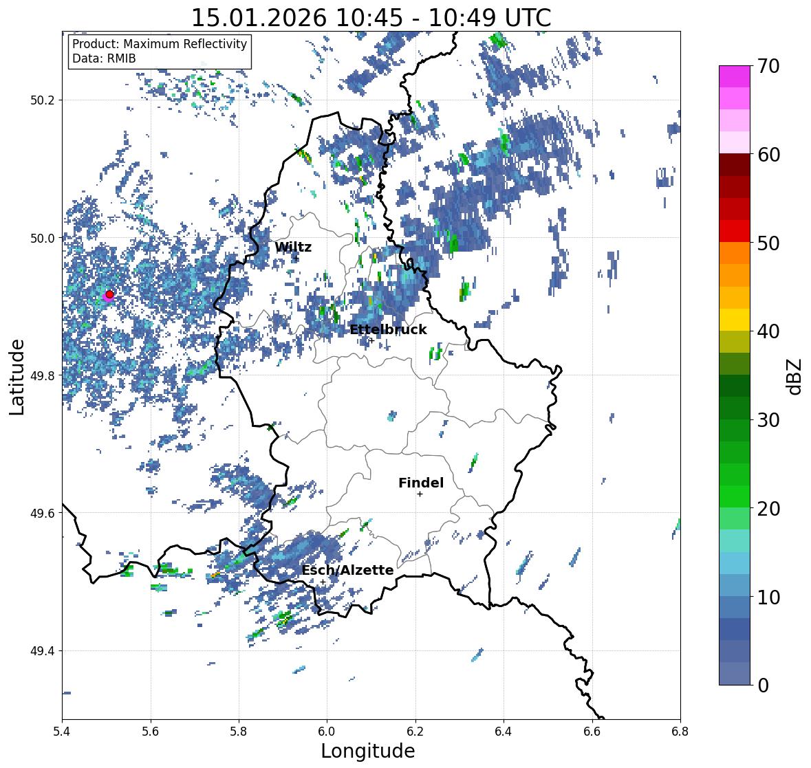The width and height of the screenshot is (811, 768).
Task: Click the 6.8 longitude tick label
Action: pyautogui.click(x=680, y=731)
